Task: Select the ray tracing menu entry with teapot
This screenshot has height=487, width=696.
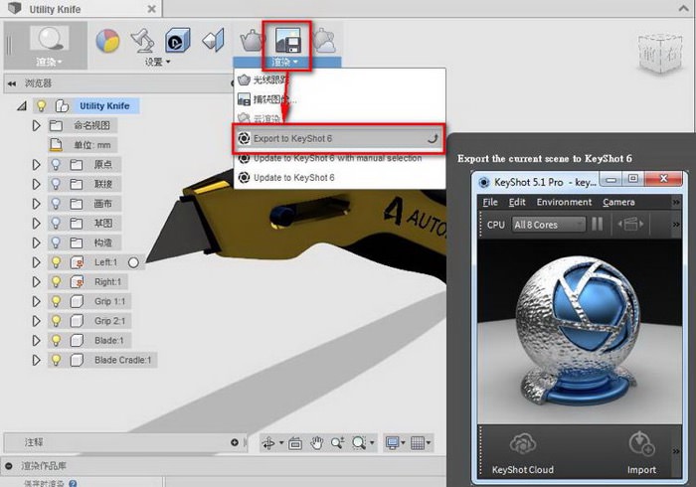Action: pos(339,80)
